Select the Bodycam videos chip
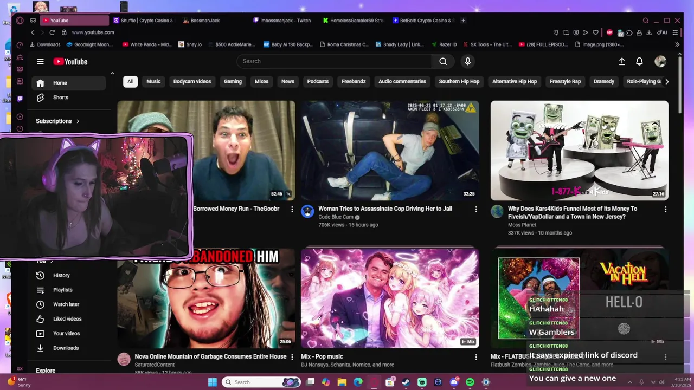 (x=192, y=81)
